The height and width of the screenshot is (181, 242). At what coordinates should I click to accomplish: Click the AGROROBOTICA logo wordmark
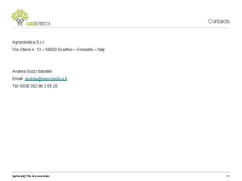38,23
